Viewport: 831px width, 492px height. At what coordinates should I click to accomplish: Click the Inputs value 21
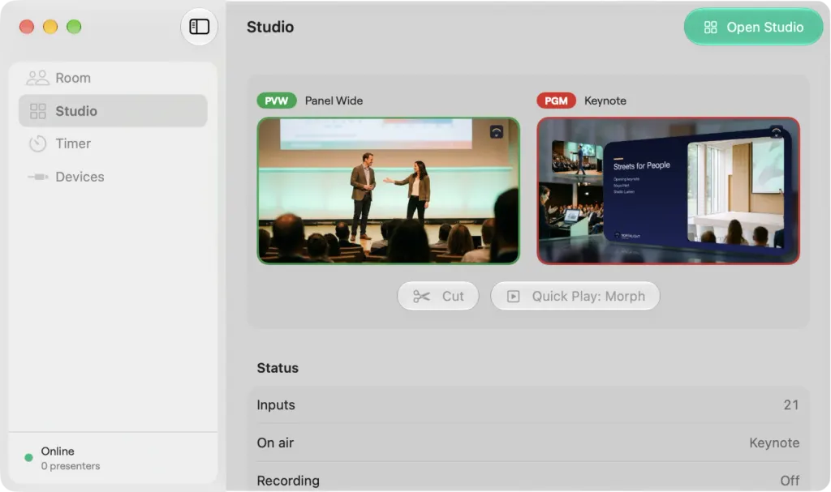(x=790, y=405)
